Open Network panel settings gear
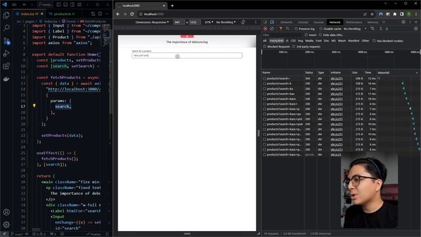421x237 pixels. click(x=416, y=28)
